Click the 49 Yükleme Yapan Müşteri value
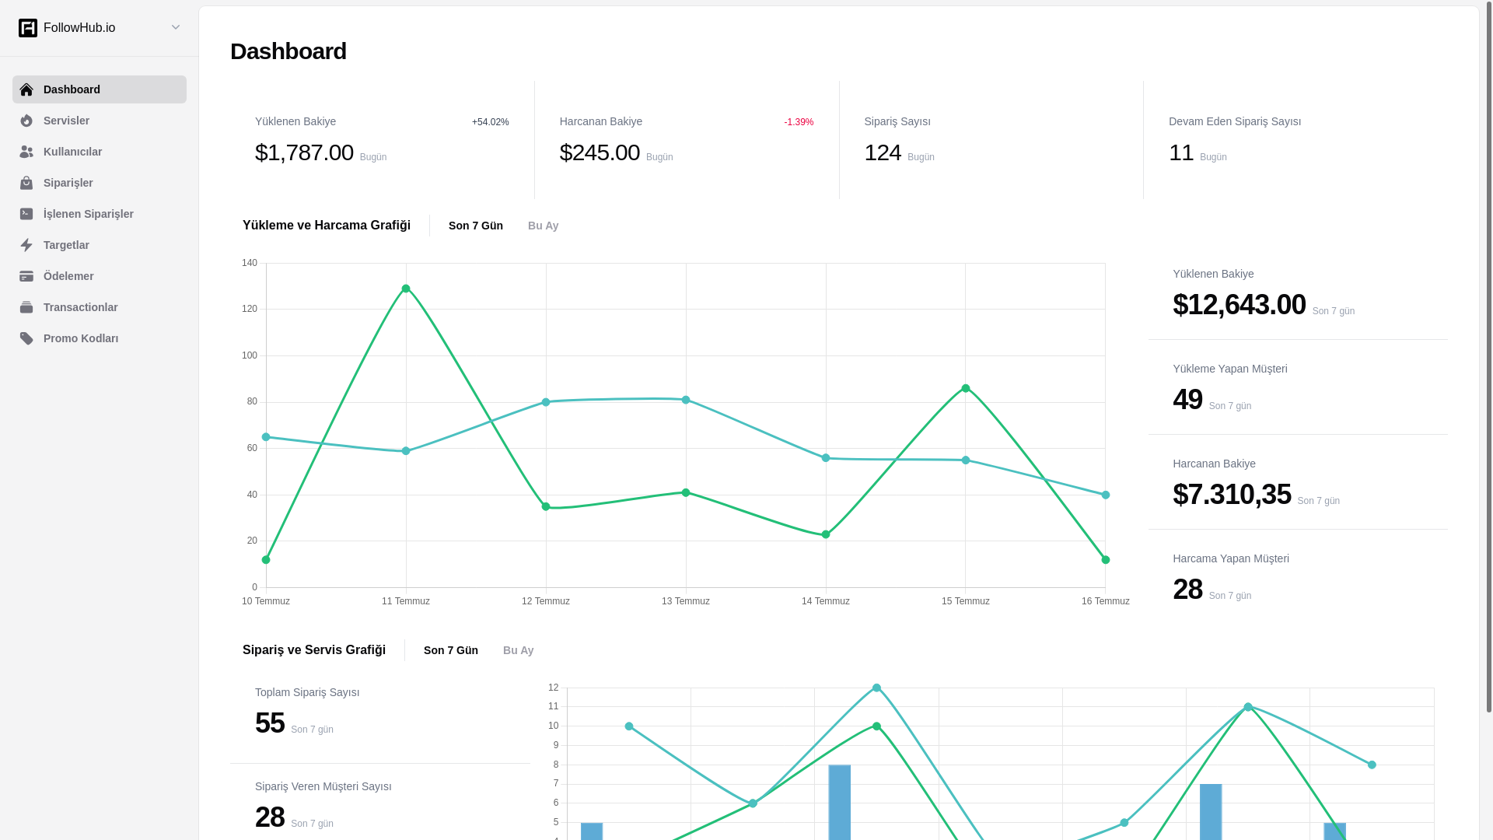 point(1187,400)
